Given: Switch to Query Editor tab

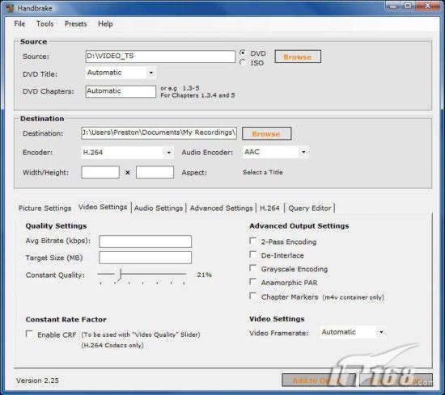Looking at the screenshot, I should pos(310,208).
